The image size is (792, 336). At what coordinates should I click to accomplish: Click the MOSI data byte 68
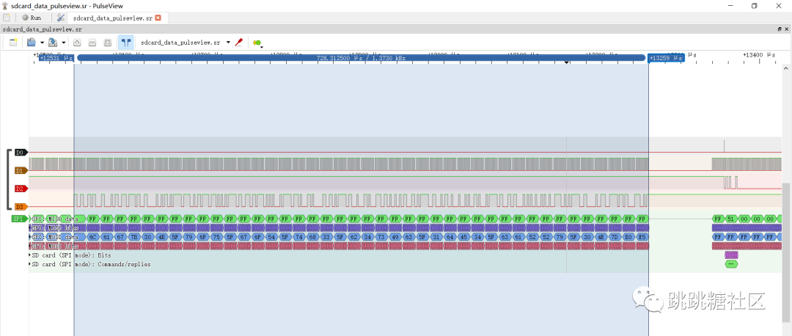coord(312,237)
